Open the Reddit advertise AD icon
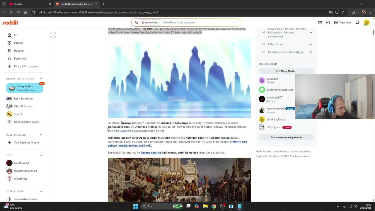The height and width of the screenshot is (211, 375). [x=320, y=23]
